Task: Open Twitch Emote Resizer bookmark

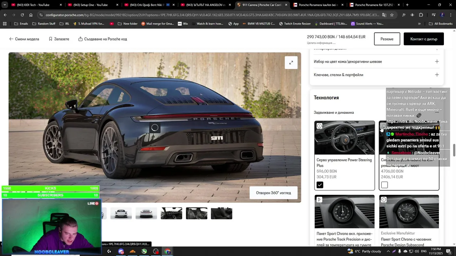Action: pos(295,24)
